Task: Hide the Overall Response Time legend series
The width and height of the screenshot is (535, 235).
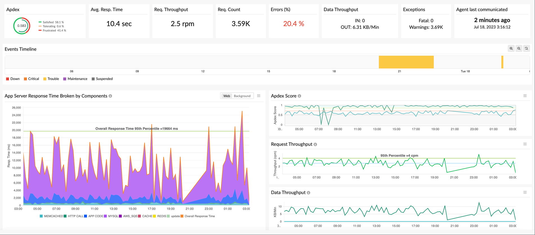Action: [x=199, y=216]
